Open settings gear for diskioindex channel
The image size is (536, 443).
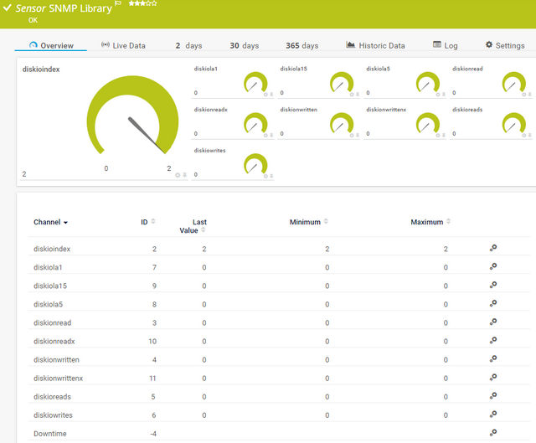pos(493,249)
